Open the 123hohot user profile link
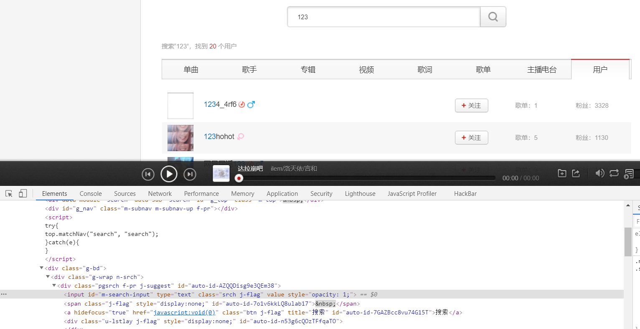 point(219,137)
